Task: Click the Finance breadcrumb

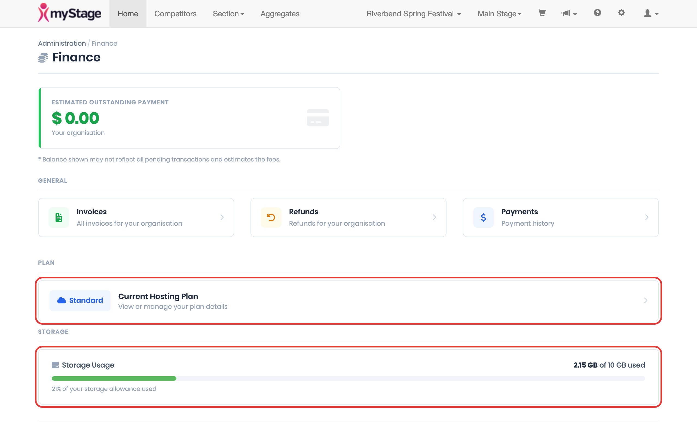Action: [x=104, y=43]
